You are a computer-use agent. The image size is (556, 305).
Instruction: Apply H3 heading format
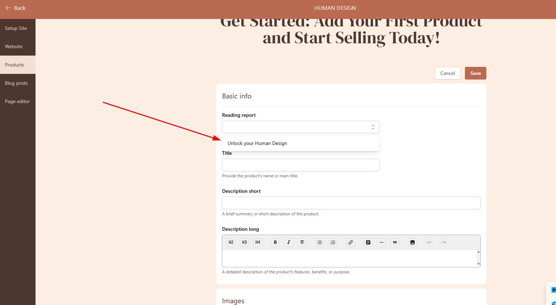click(244, 242)
